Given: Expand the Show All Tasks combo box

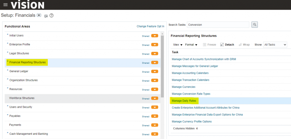Looking at the screenshot, I should 275,45.
